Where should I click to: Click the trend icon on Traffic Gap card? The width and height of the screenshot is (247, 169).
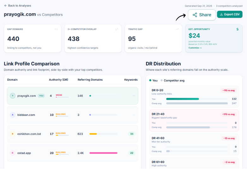point(177,29)
